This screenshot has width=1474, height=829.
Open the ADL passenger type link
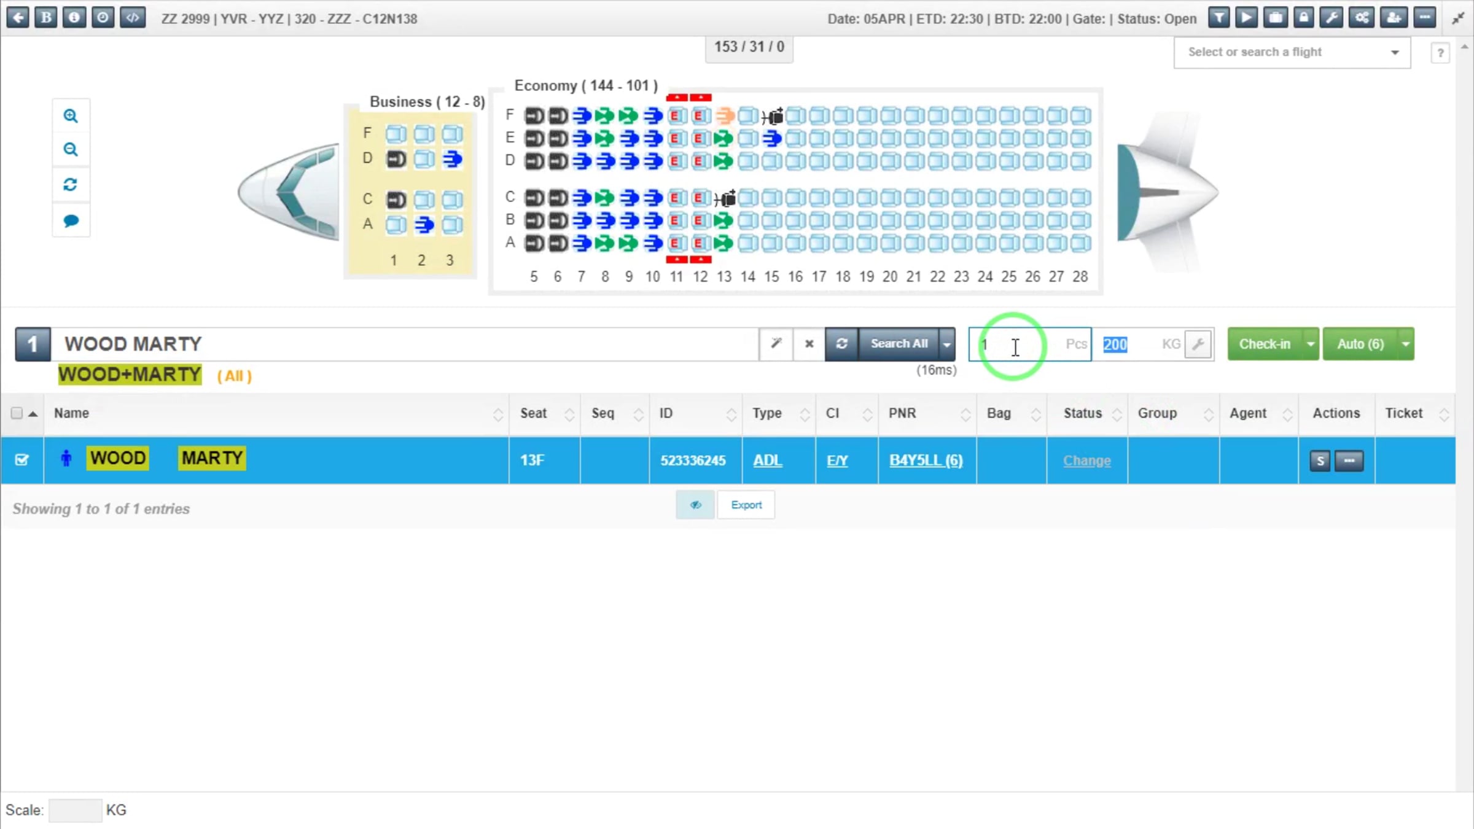click(767, 460)
